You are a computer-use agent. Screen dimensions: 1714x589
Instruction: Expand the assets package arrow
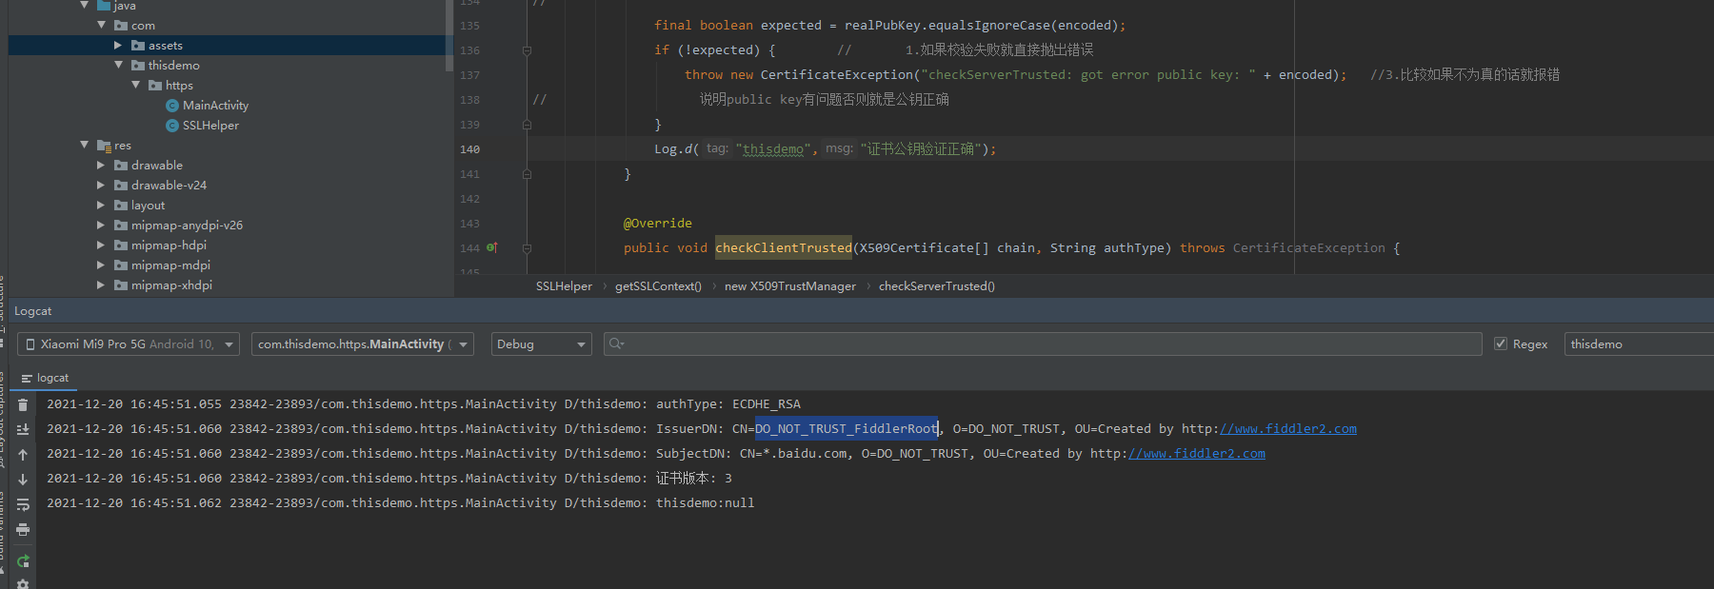(x=118, y=46)
